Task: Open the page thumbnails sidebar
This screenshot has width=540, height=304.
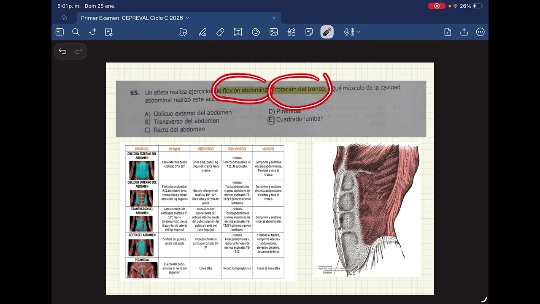Action: pyautogui.click(x=59, y=32)
